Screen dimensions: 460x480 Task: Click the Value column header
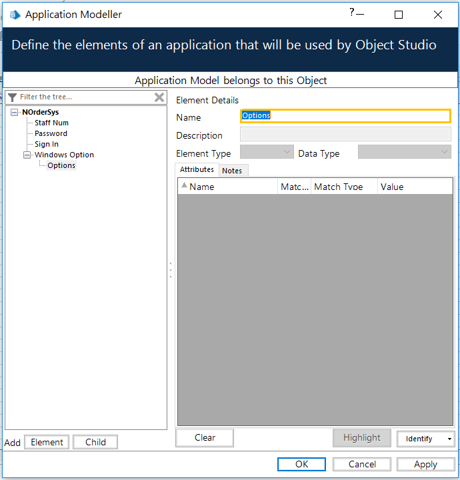coord(415,187)
